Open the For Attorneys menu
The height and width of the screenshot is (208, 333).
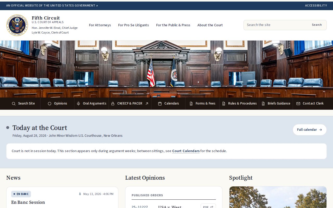point(100,25)
